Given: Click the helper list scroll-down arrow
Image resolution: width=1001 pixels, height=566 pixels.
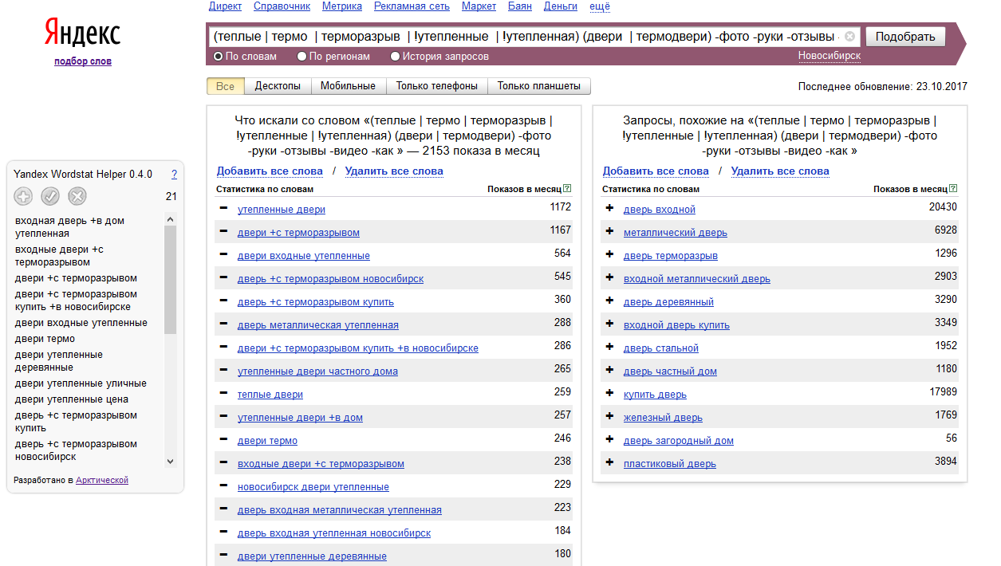Looking at the screenshot, I should 170,461.
